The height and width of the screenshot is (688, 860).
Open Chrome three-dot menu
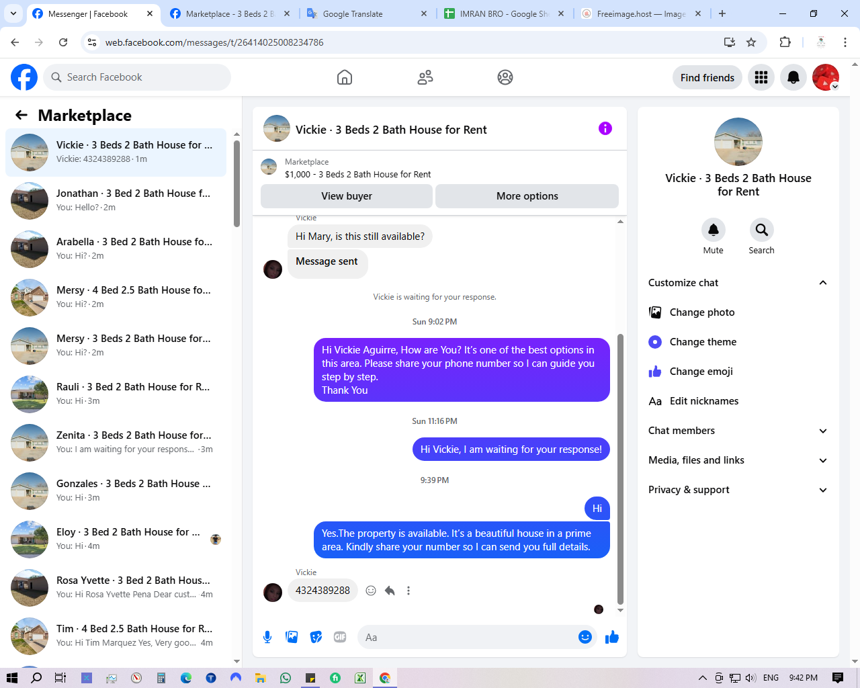coord(845,42)
